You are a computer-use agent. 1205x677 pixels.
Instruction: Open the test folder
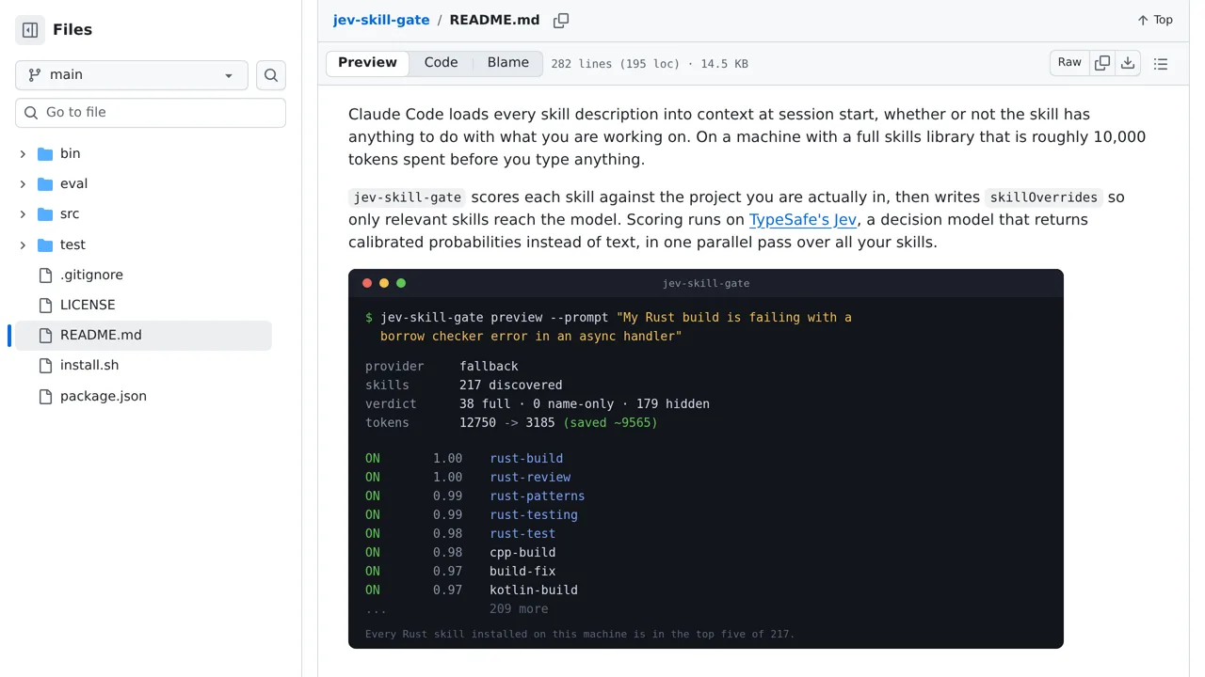point(72,244)
